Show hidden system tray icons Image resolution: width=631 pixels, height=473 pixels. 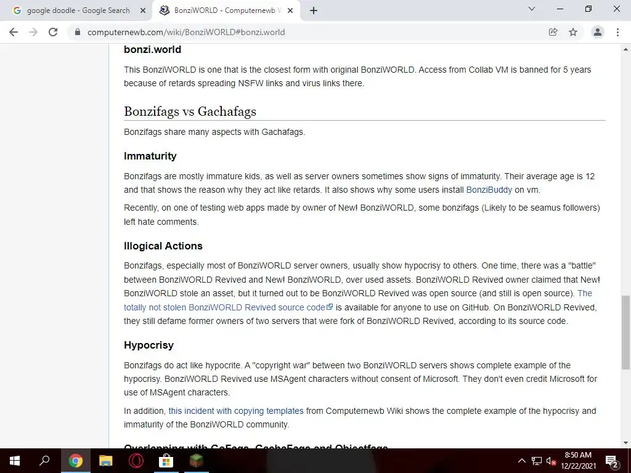(521, 461)
